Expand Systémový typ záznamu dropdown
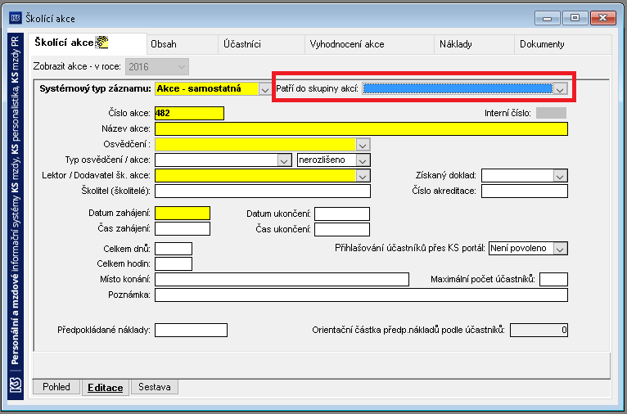627x414 pixels. click(264, 89)
